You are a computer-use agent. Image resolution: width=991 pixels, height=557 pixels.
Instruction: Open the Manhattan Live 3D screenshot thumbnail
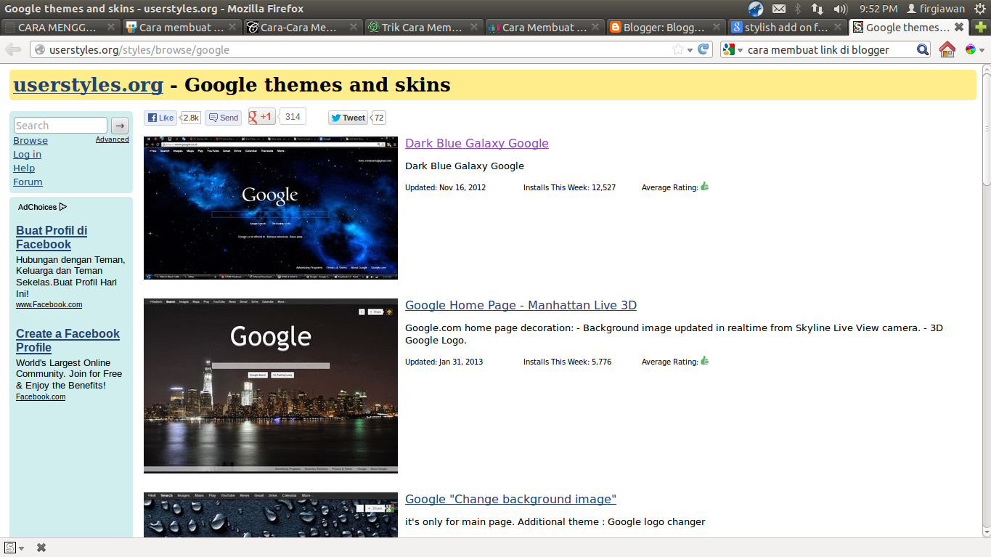click(271, 386)
